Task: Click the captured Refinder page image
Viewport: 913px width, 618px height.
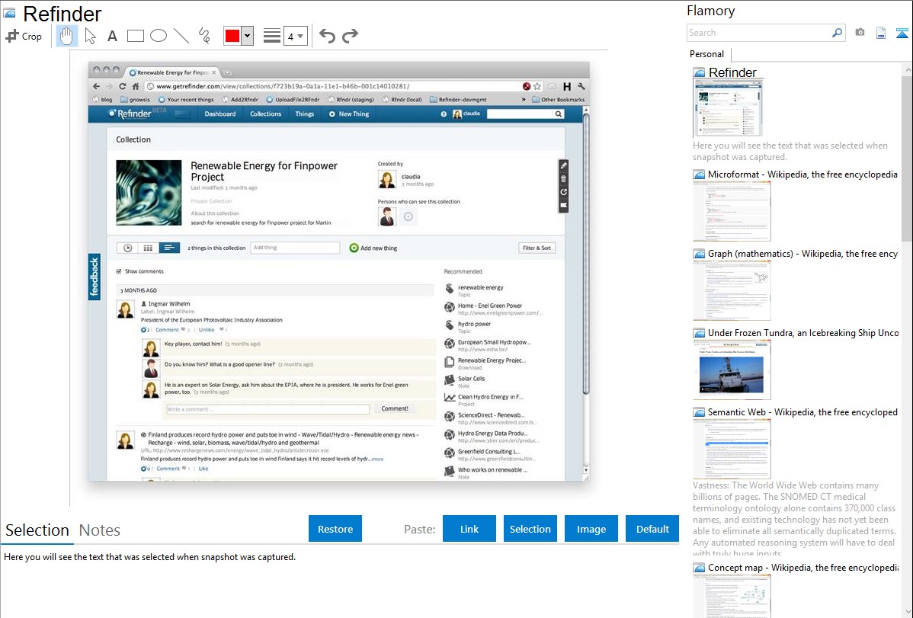Action: tap(339, 271)
